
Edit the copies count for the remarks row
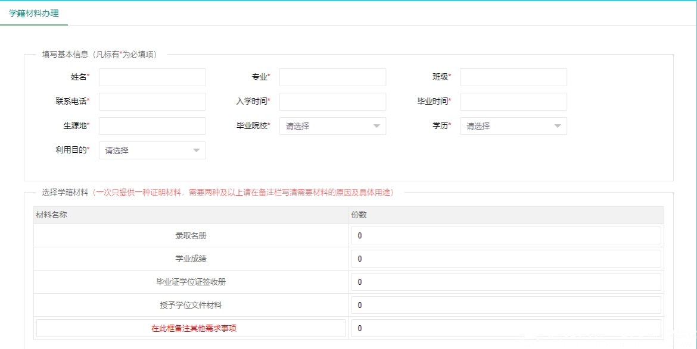(x=506, y=328)
